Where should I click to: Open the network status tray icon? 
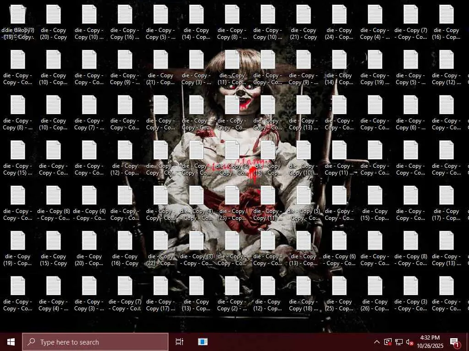click(x=399, y=342)
